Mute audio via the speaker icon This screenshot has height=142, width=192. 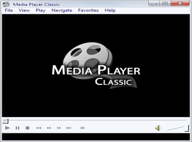[x=158, y=128]
